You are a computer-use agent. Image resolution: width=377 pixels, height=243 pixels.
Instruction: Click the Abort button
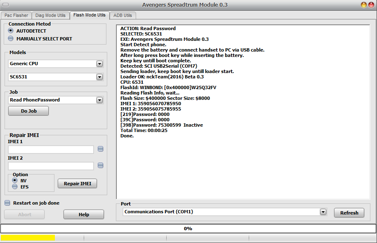pyautogui.click(x=24, y=215)
